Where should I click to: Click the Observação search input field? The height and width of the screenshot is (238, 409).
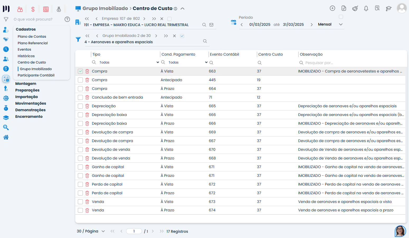click(x=351, y=63)
